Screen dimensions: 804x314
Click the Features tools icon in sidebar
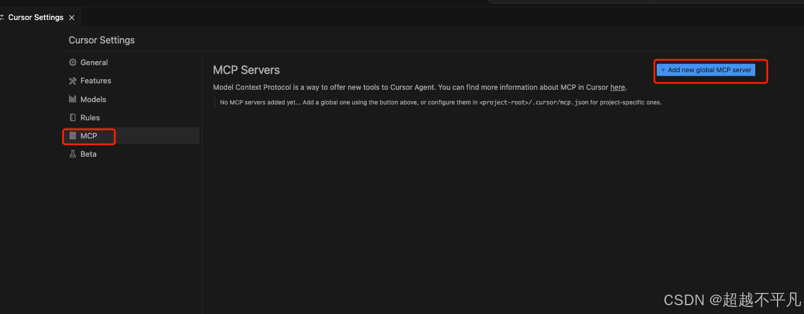pos(73,80)
